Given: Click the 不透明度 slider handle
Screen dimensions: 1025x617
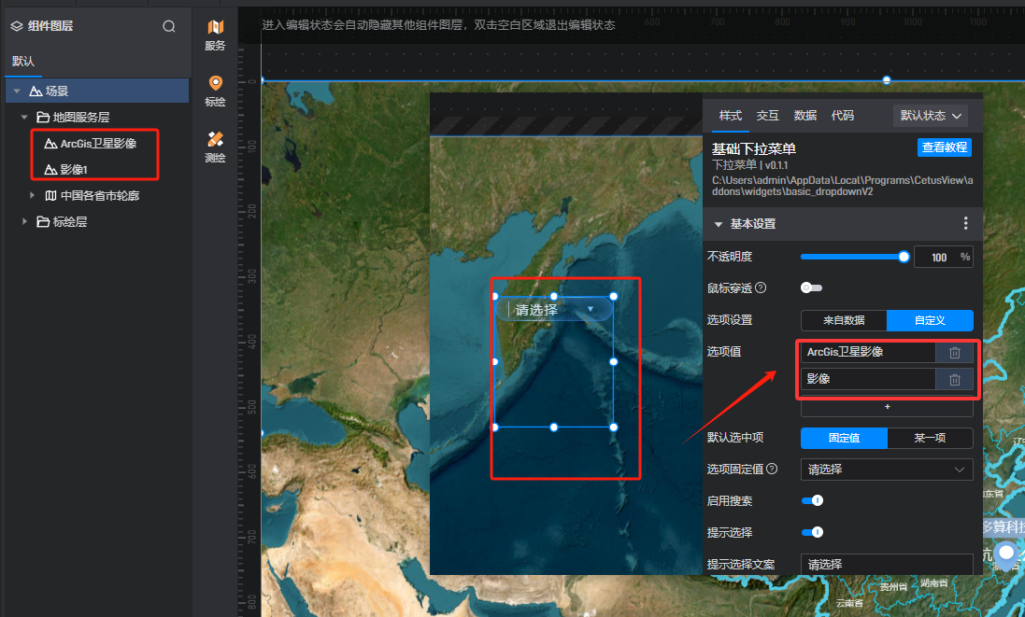Looking at the screenshot, I should pyautogui.click(x=904, y=257).
